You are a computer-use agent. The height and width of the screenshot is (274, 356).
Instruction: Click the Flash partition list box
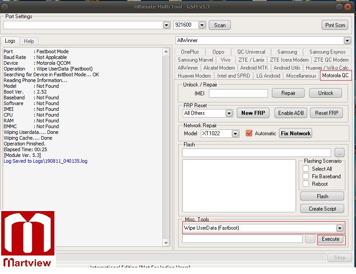coord(239,186)
